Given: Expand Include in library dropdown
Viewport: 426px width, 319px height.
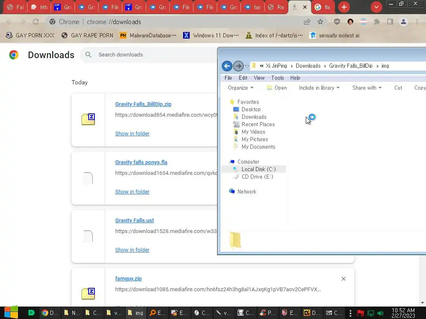Looking at the screenshot, I should [x=319, y=88].
